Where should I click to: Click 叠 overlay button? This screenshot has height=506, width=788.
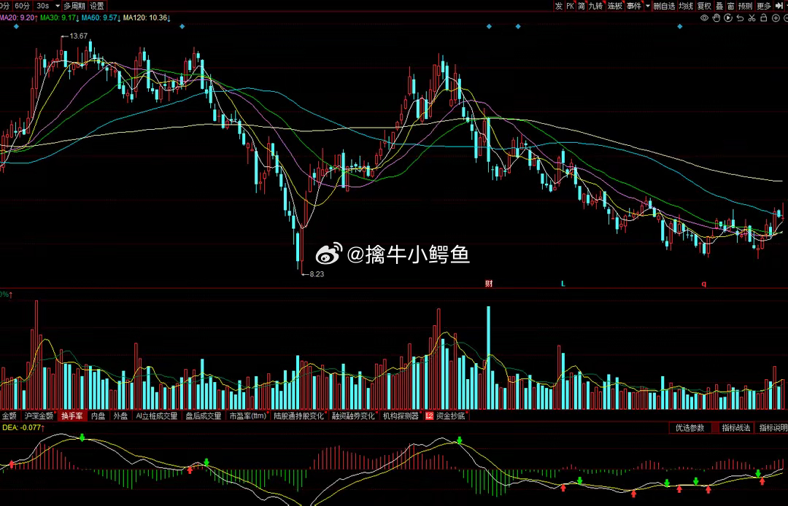(x=719, y=6)
